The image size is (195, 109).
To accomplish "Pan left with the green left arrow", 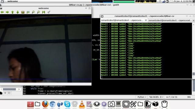I will (x=2, y=12).
